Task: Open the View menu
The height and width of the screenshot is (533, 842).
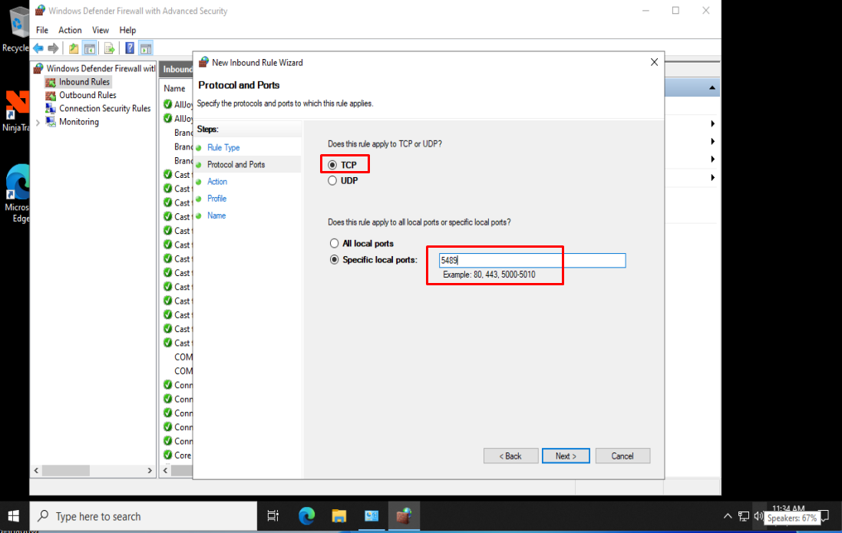Action: 100,30
